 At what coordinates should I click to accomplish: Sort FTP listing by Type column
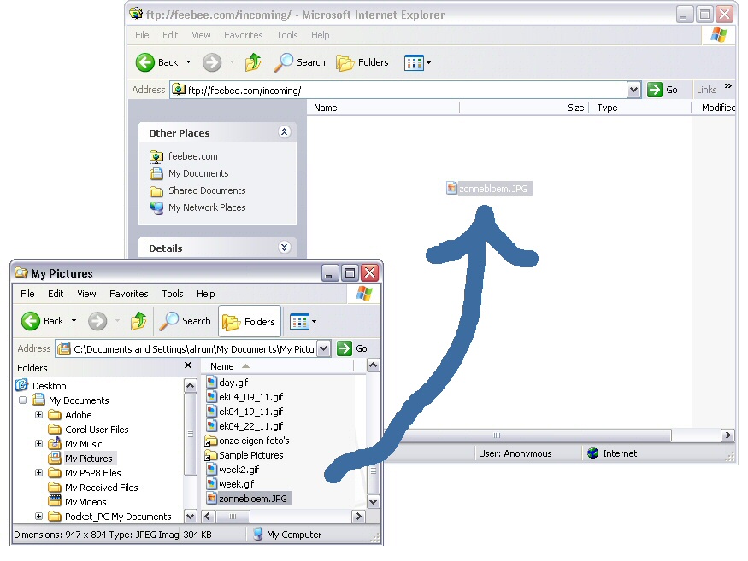pyautogui.click(x=640, y=108)
